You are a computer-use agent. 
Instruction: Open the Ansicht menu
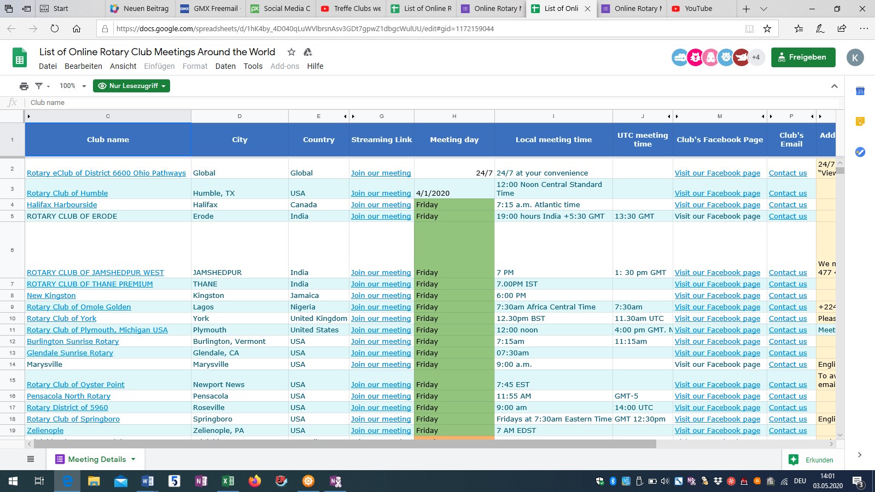[x=123, y=66]
